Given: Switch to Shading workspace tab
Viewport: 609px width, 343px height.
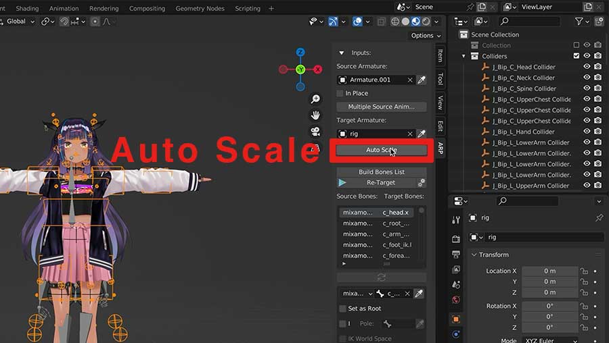Looking at the screenshot, I should point(27,8).
